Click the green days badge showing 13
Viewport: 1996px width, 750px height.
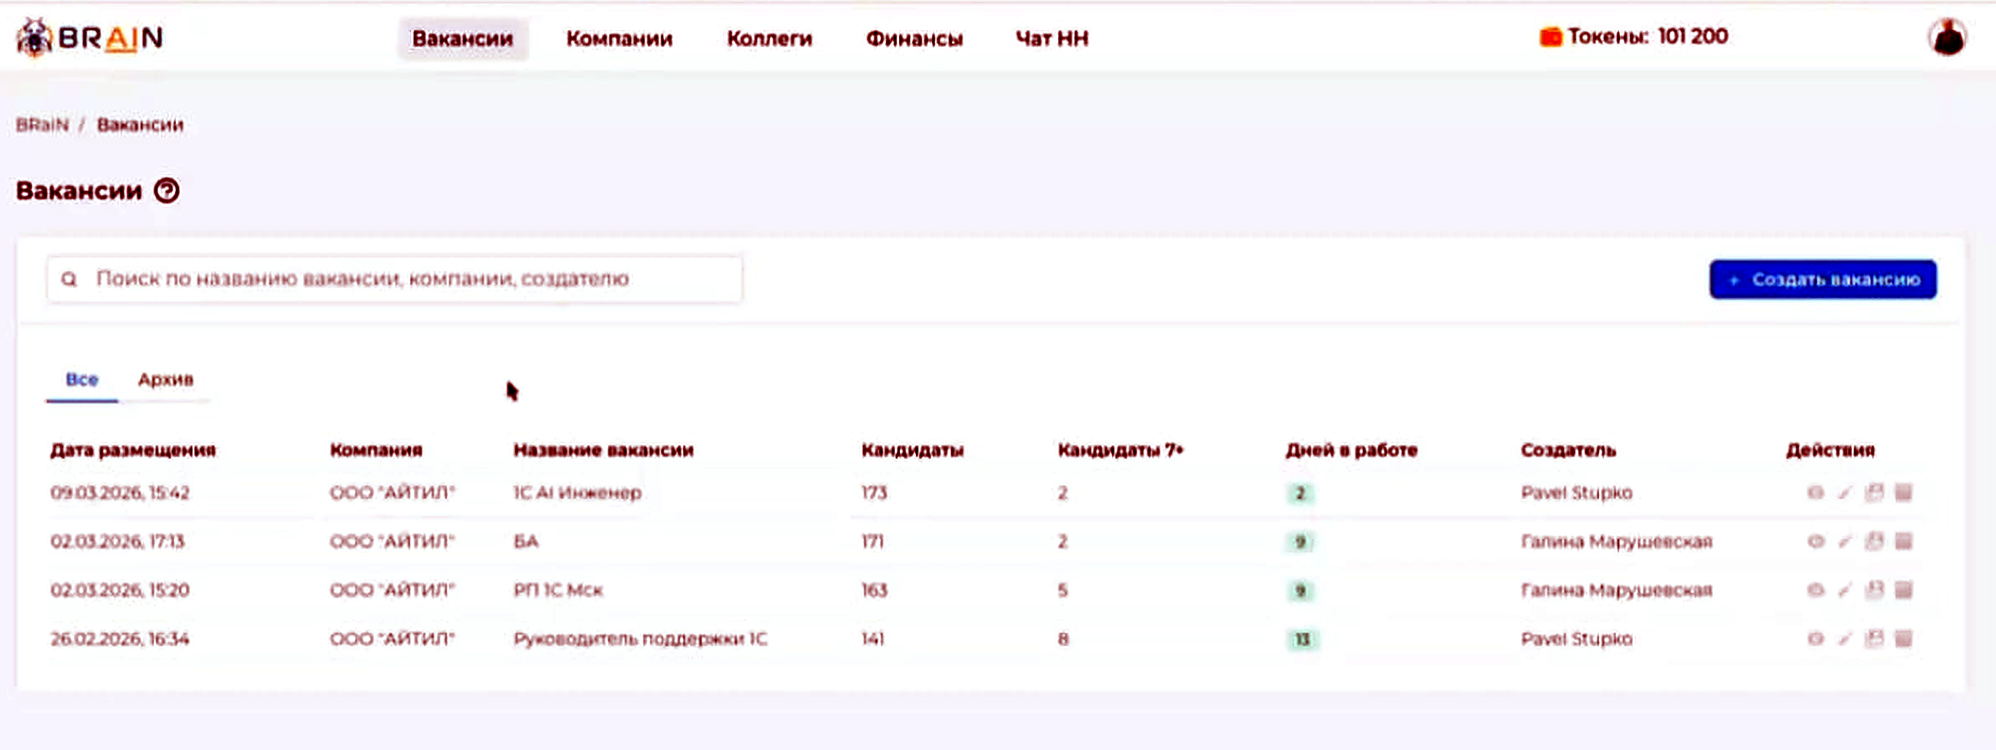(1302, 640)
